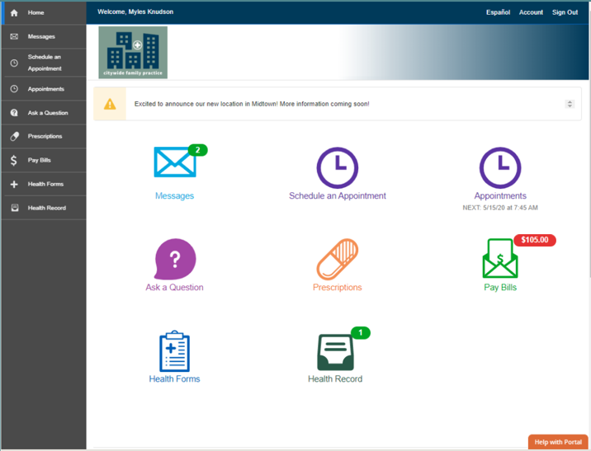Switch language with the Español link
The image size is (591, 451).
tap(498, 12)
